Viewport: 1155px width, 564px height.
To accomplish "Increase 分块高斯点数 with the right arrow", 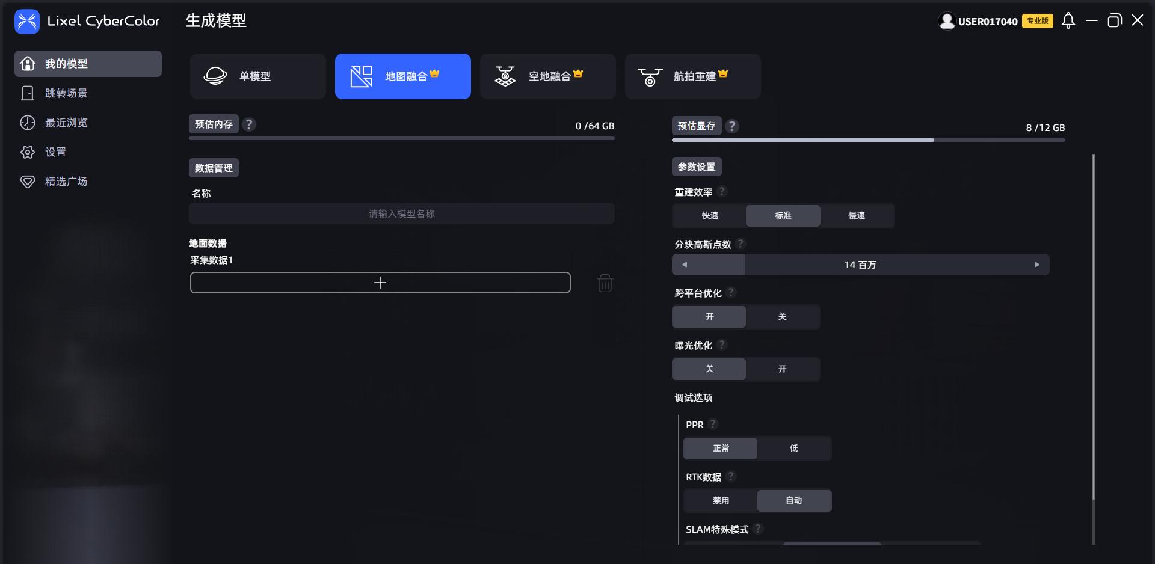I will [x=1036, y=265].
